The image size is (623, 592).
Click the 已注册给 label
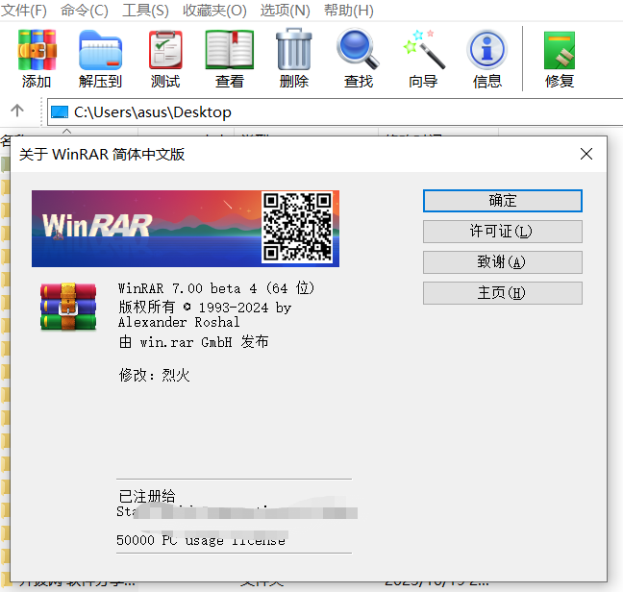point(146,496)
